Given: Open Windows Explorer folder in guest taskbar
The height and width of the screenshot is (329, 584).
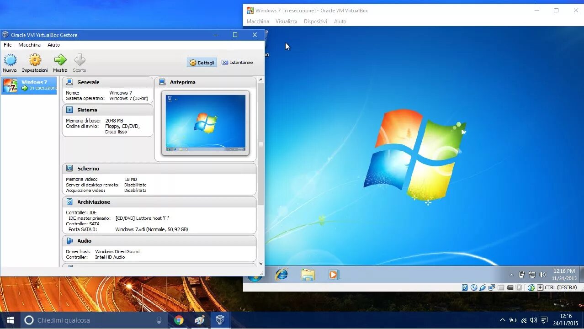Looking at the screenshot, I should (x=308, y=275).
